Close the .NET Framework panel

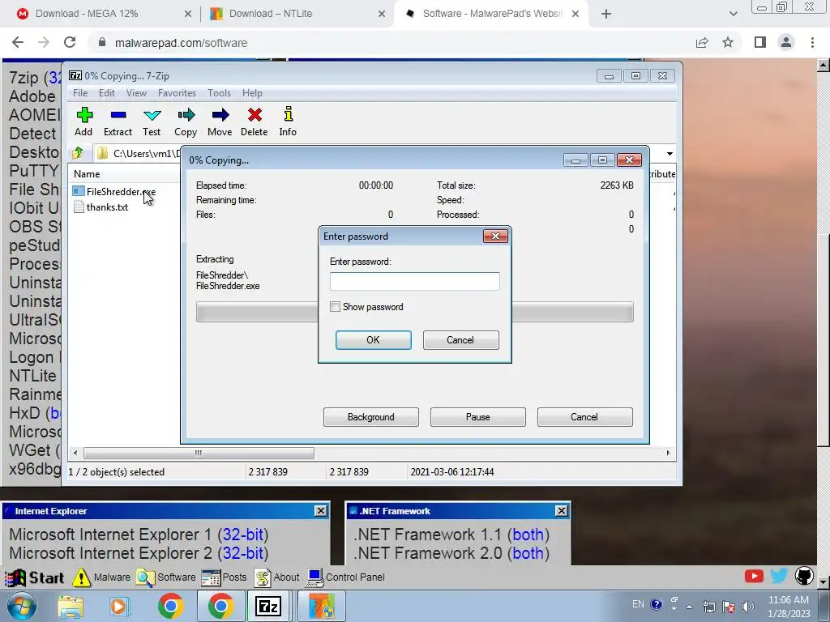(562, 510)
